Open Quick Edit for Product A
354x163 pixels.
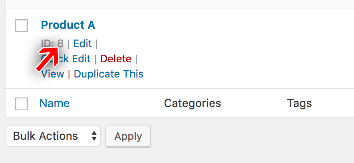pos(76,59)
